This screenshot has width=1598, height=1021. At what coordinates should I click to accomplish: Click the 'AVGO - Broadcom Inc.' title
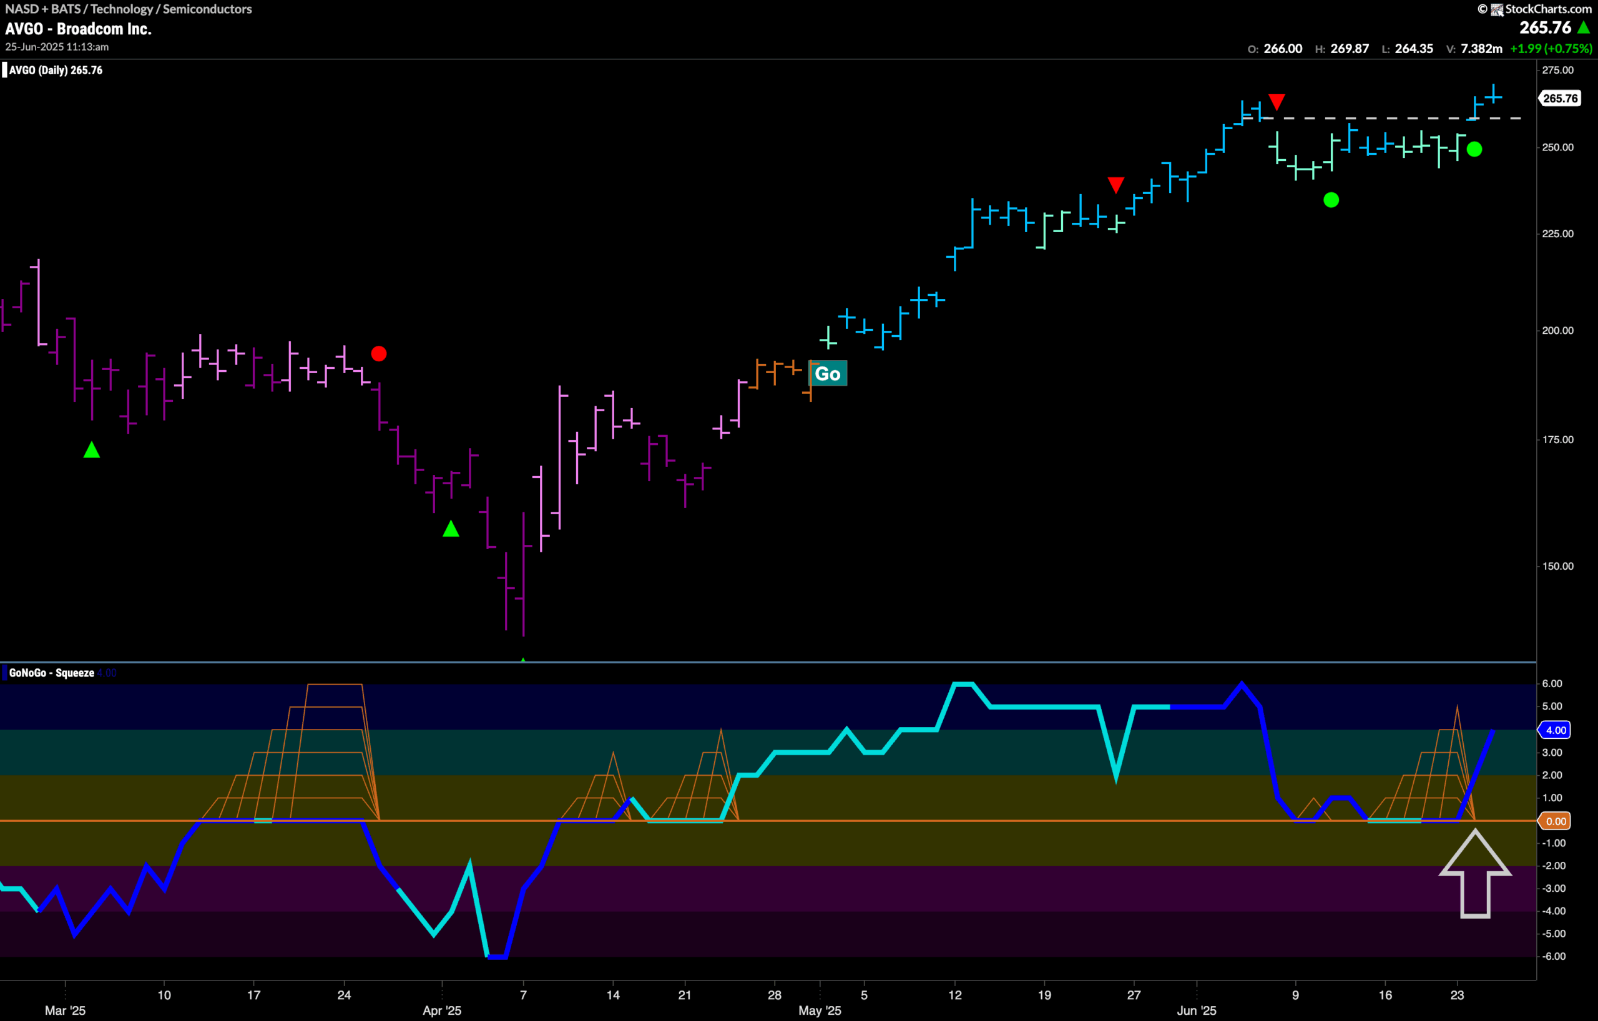[x=78, y=29]
